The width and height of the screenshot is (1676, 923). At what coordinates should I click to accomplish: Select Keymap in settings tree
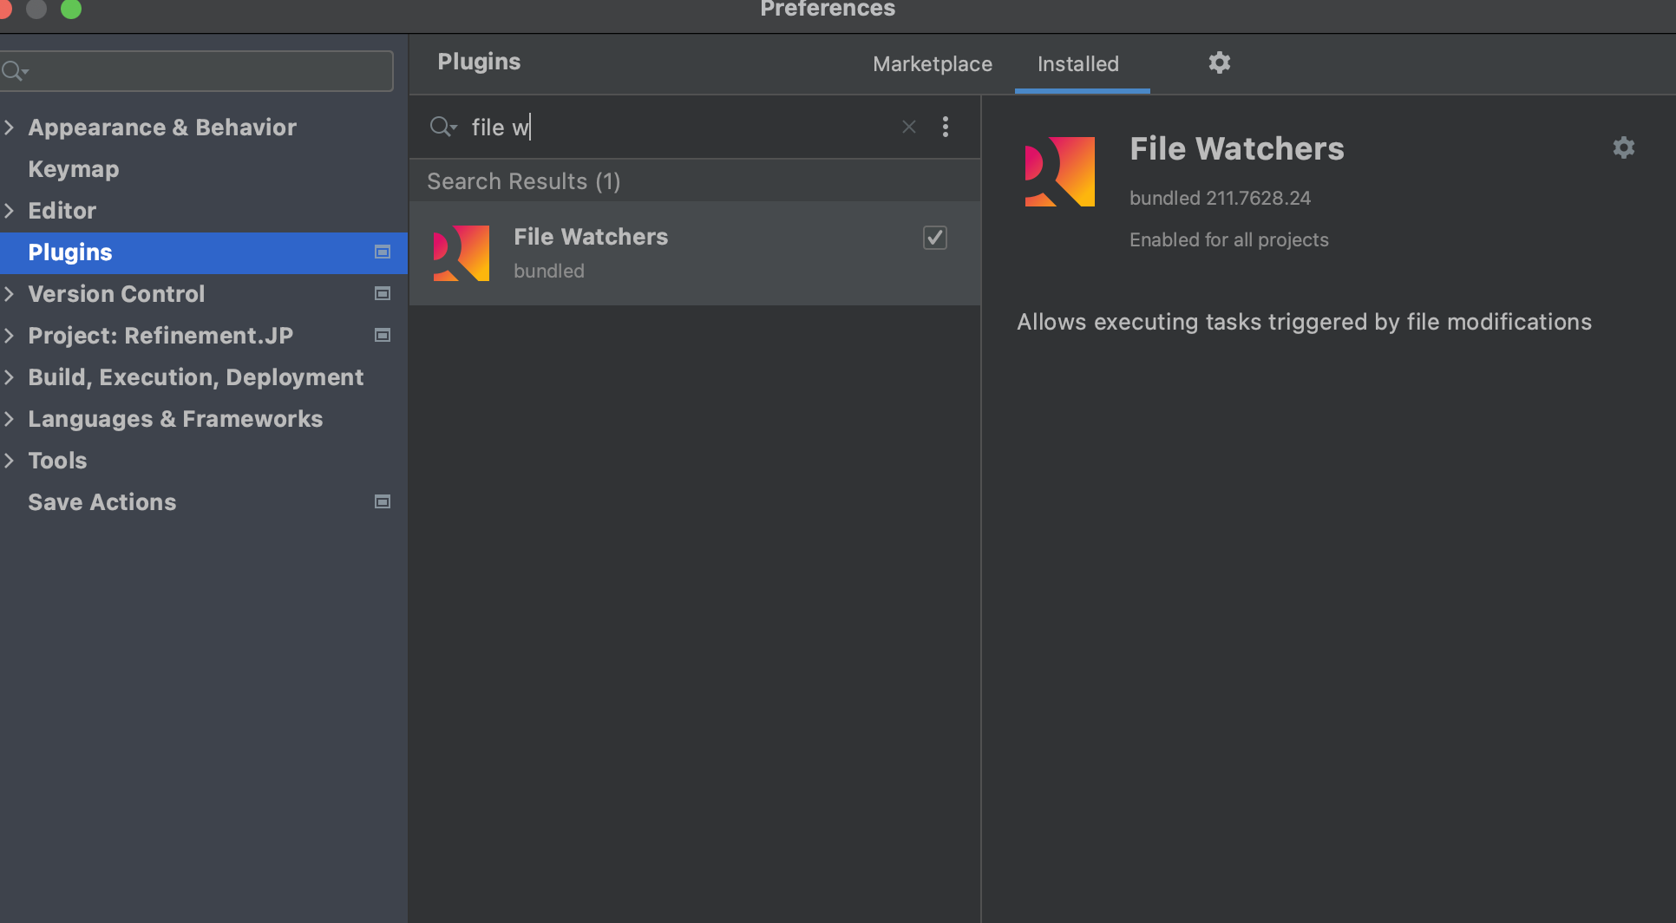pyautogui.click(x=73, y=169)
